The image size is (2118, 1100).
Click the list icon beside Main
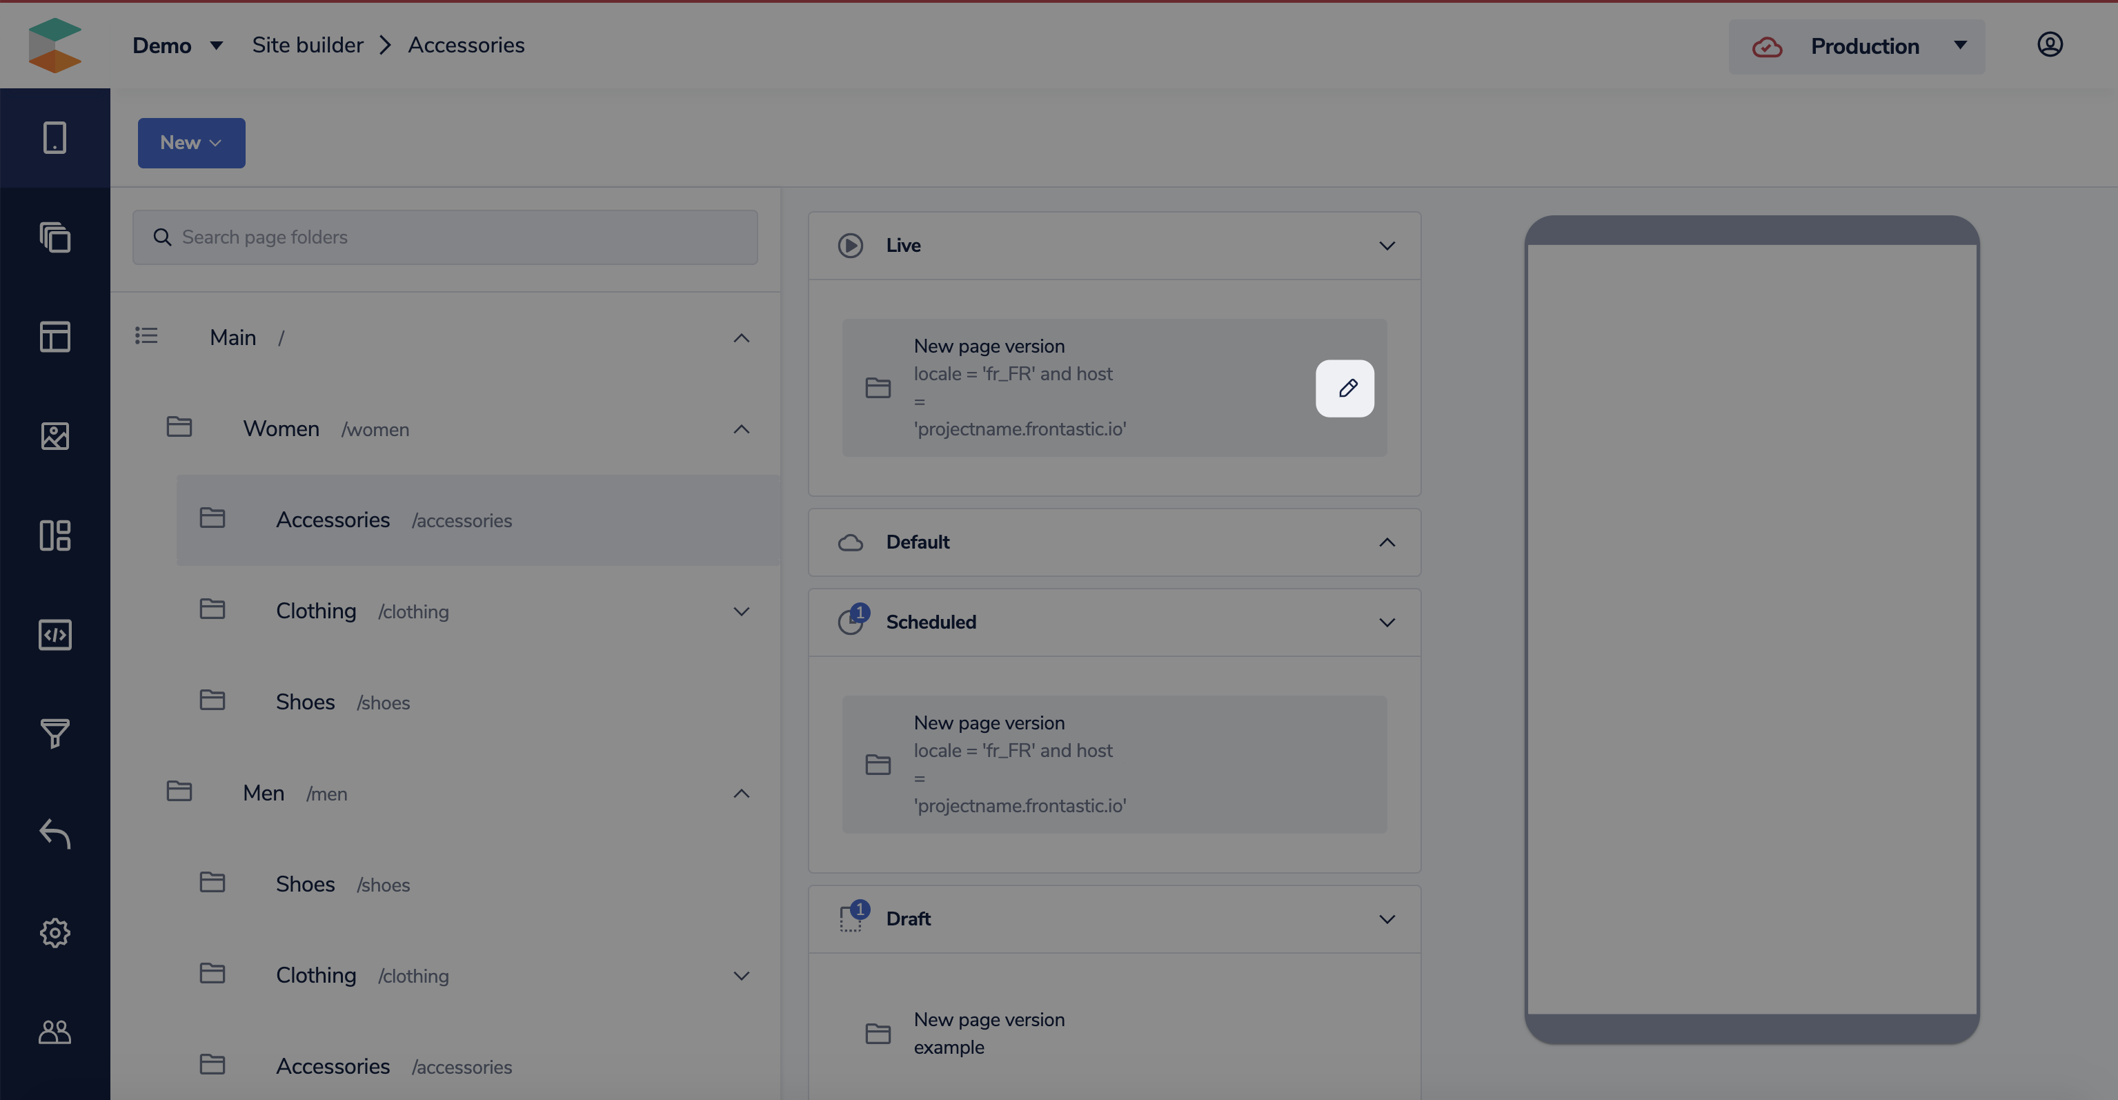pyautogui.click(x=146, y=336)
